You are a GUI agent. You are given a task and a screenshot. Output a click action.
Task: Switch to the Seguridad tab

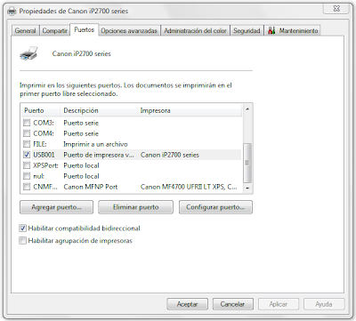pos(247,30)
